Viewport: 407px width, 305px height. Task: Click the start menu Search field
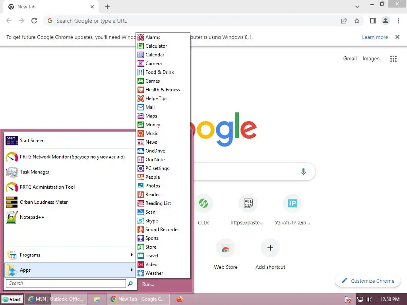coord(66,283)
